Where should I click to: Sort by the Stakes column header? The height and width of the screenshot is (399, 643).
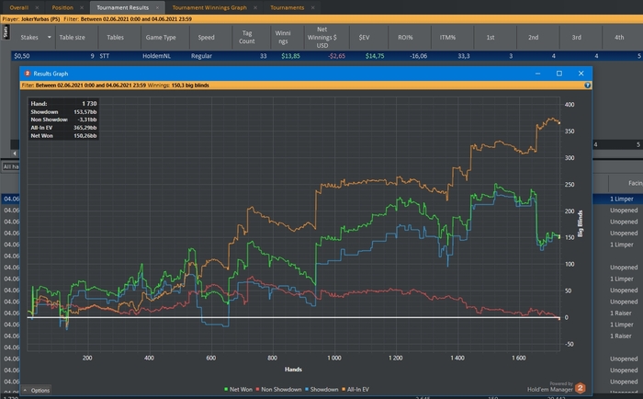pyautogui.click(x=29, y=37)
